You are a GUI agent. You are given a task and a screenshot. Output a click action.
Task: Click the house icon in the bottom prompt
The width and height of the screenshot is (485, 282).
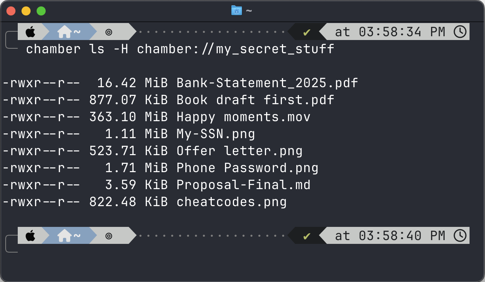pos(64,236)
